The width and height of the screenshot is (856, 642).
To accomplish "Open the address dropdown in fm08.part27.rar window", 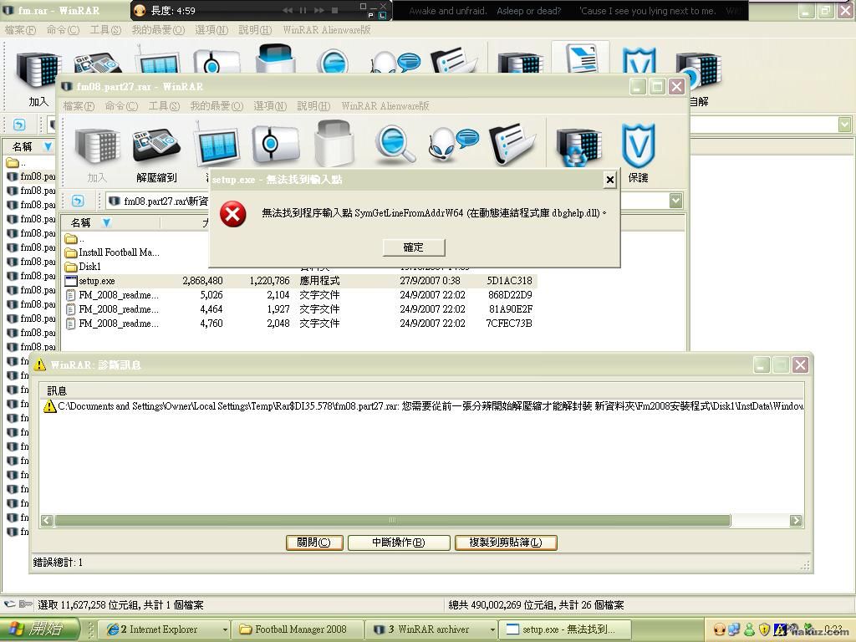I will coord(675,201).
